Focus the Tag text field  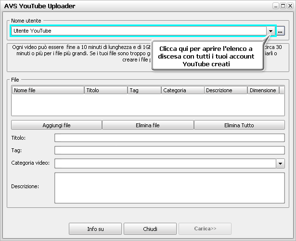point(169,150)
